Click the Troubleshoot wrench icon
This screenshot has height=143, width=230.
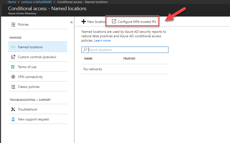coord(13,109)
